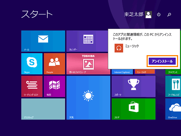
Task: Open the Mail tile
Action: (43, 41)
